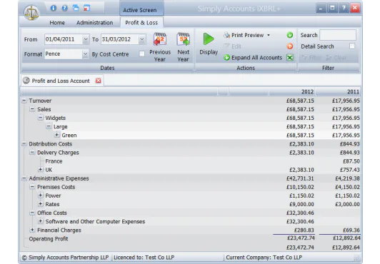Click the Clear filter button
This screenshot has width=380, height=264.
[x=336, y=58]
